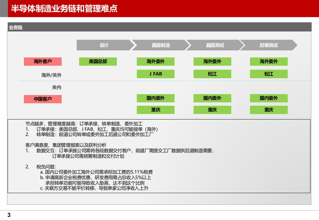319x220 pixels.
Task: Select 国内委外 box under 晶圆测试
Action: [x=212, y=98]
